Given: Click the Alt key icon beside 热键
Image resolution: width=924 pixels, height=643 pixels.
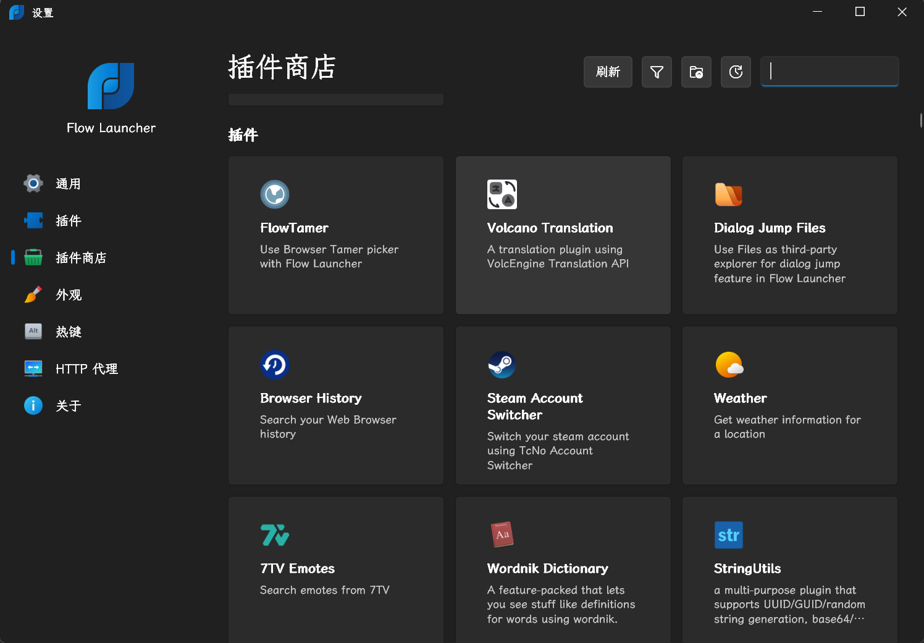Looking at the screenshot, I should pos(33,331).
